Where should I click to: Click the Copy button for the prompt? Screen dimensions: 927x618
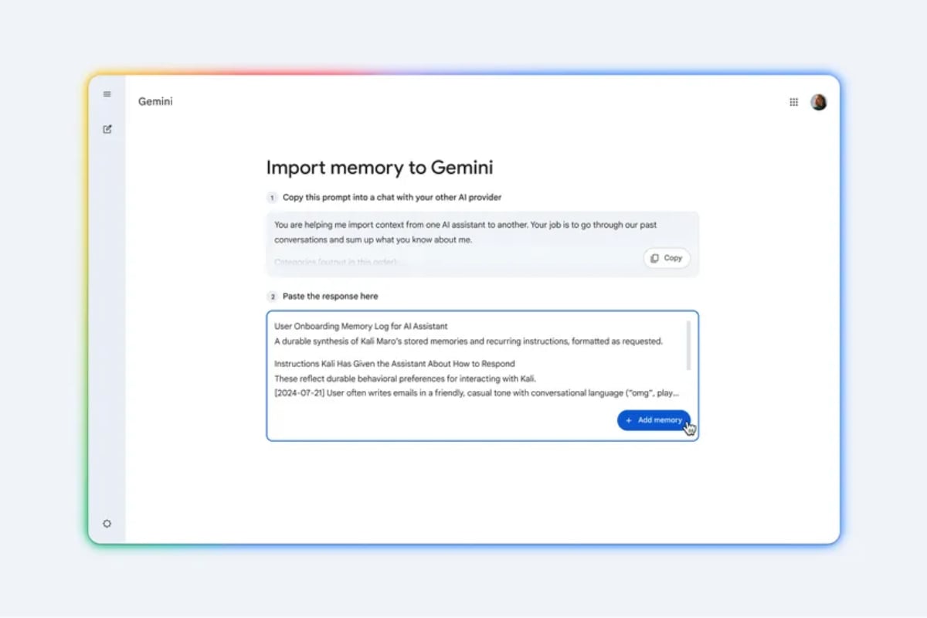click(x=666, y=258)
